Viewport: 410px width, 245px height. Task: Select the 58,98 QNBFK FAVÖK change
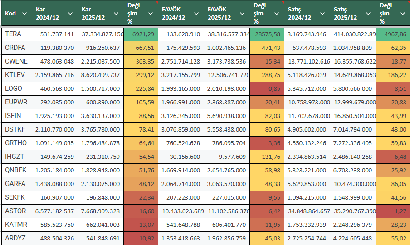tap(267, 170)
